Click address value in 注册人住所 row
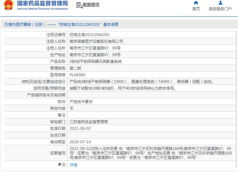This screenshot has width=238, height=172. tap(95, 48)
